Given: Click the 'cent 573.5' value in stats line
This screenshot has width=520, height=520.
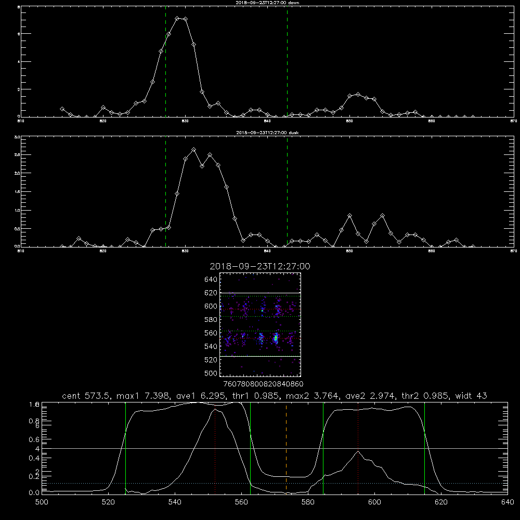Looking at the screenshot, I should coord(86,396).
